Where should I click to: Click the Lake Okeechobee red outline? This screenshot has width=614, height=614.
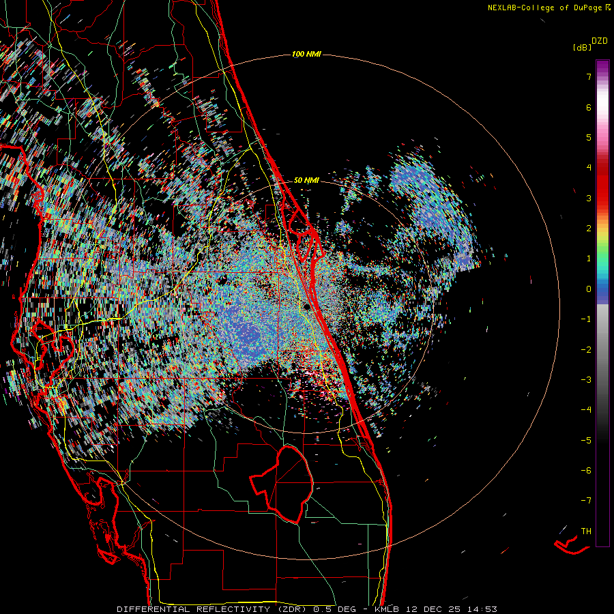[x=281, y=484]
